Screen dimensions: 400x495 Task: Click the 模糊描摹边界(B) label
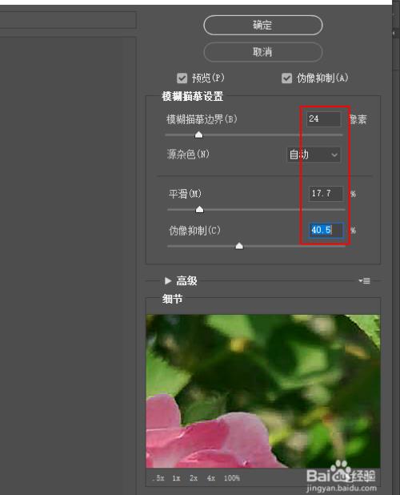click(x=202, y=119)
